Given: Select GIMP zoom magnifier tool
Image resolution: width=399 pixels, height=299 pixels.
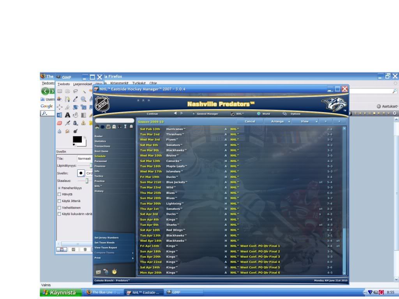Looking at the screenshot, I should 83,99.
